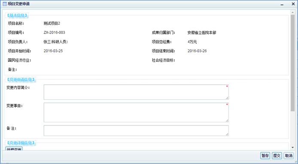Screen dimensions: 298x164
Task: Click the vertical scrollbar thumb
Action: 292,63
